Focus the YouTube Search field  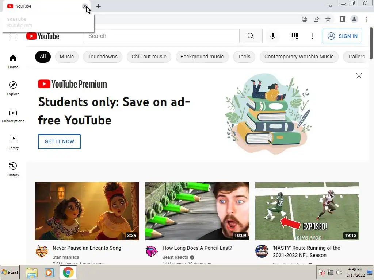161,36
